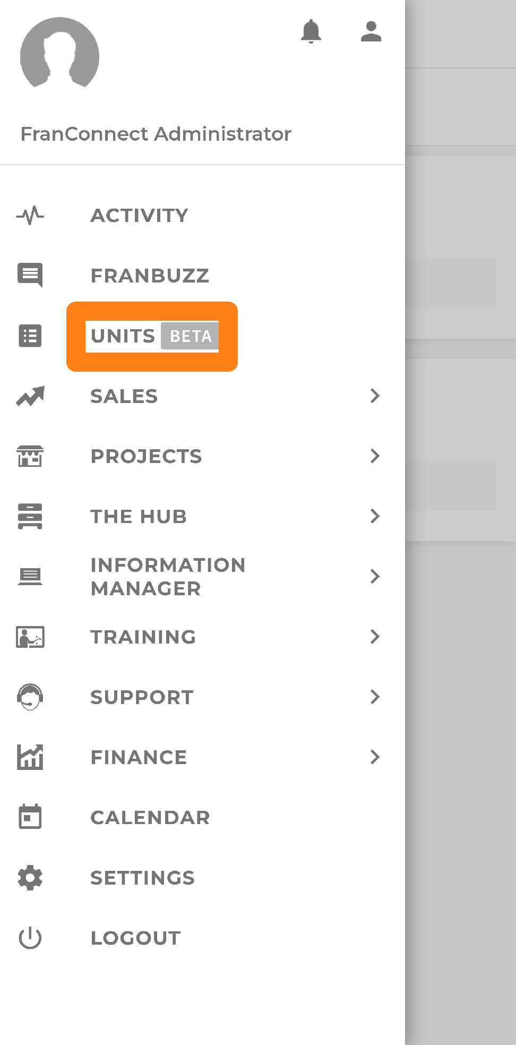Click the Projects storefront icon

pos(30,456)
